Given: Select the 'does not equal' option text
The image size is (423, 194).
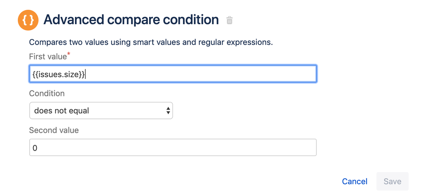Looking at the screenshot, I should (x=61, y=111).
